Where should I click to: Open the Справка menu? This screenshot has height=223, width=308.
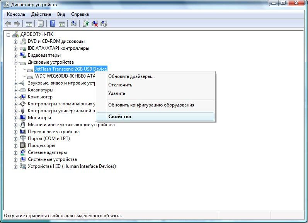click(80, 14)
